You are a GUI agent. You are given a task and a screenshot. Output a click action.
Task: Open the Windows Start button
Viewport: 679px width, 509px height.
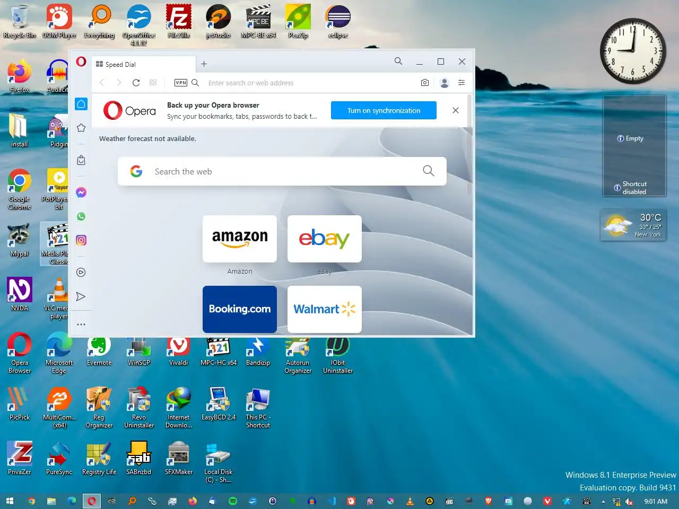click(10, 501)
